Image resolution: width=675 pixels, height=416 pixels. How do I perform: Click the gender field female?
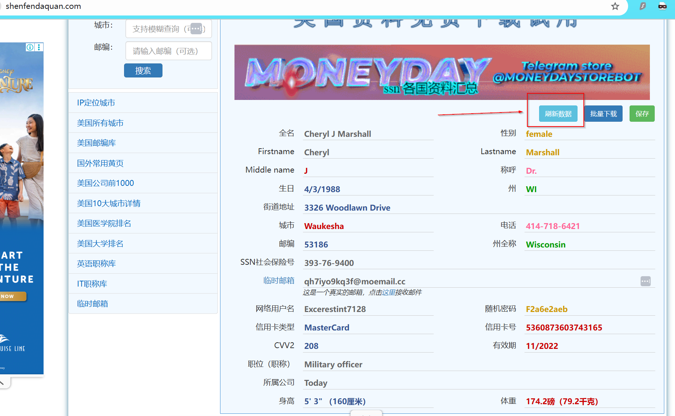[590, 134]
